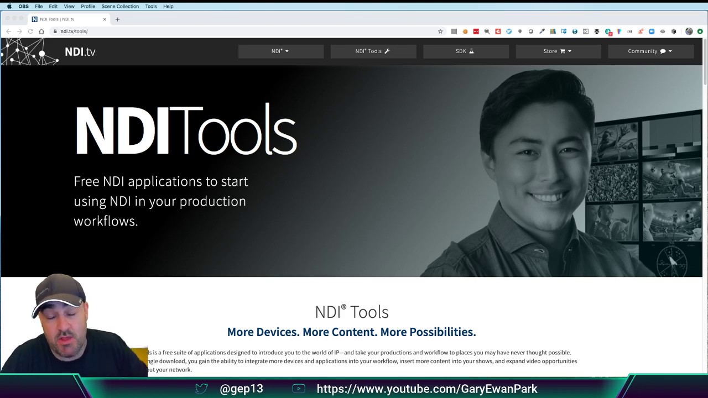Click the gray cloud extension icon
Image resolution: width=708 pixels, height=398 pixels.
coord(663,32)
